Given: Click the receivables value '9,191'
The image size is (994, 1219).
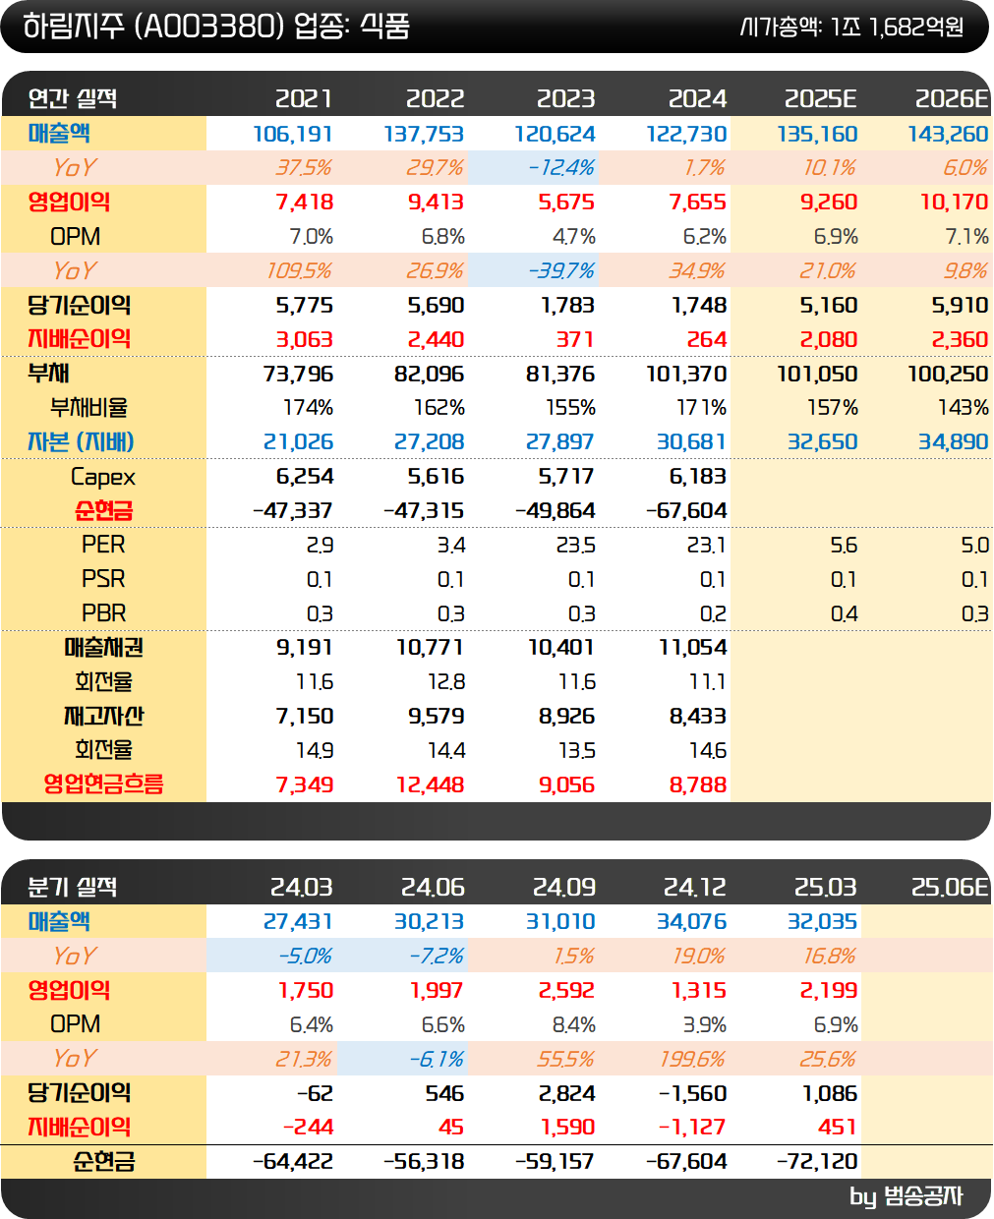Looking at the screenshot, I should [x=305, y=648].
